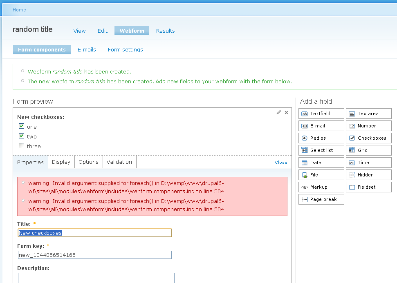Check the 'three' checkbox
The height and width of the screenshot is (283, 397).
pos(22,146)
